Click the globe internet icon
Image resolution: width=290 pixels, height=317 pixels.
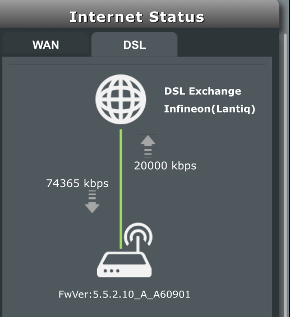click(x=121, y=99)
